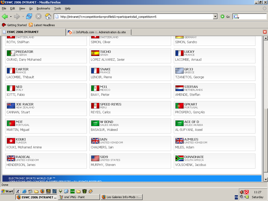Launch Firefox from the quick launch bar

42,191
